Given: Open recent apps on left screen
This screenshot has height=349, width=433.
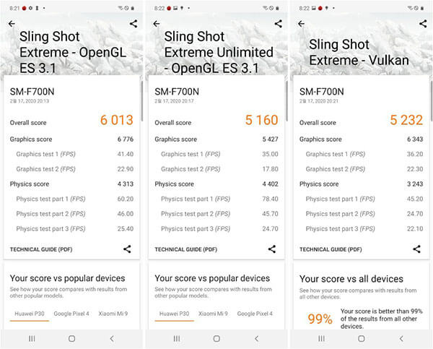Looking at the screenshot, I should [32, 338].
